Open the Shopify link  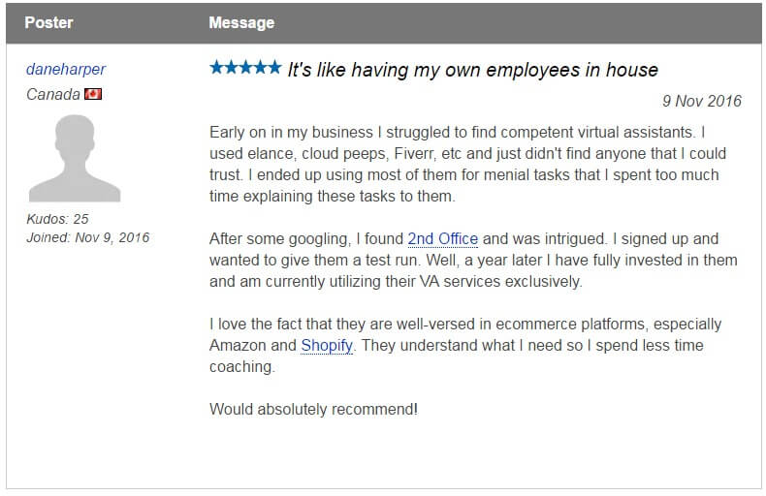pyautogui.click(x=327, y=345)
